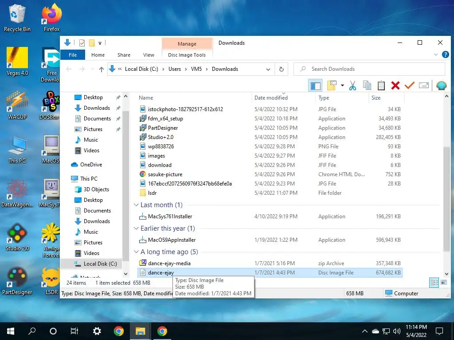Collapse the Last month group

(136, 205)
